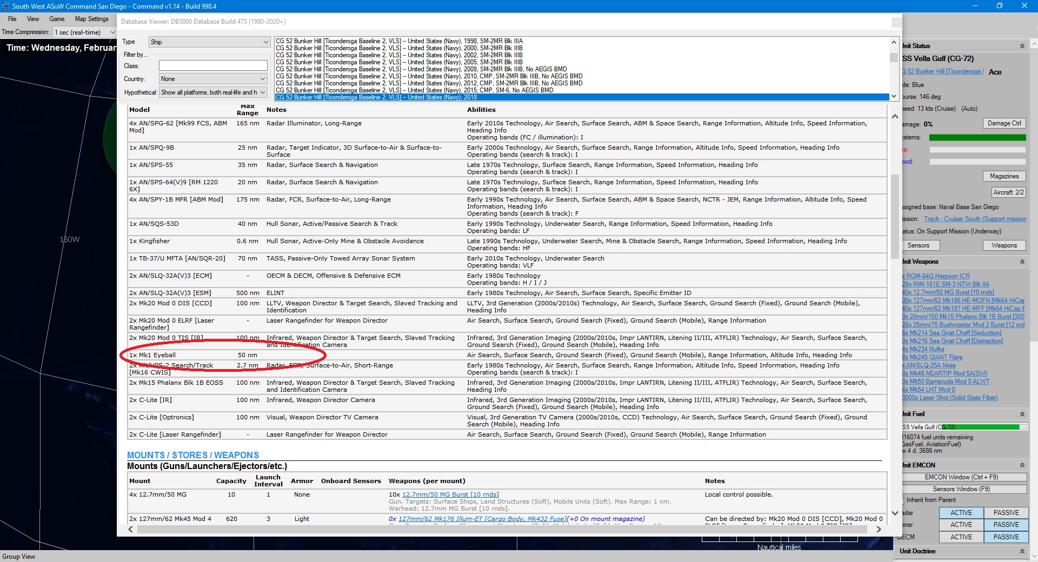Click the database page scroll-up arrow
This screenshot has height=562, width=1038.
coord(894,116)
